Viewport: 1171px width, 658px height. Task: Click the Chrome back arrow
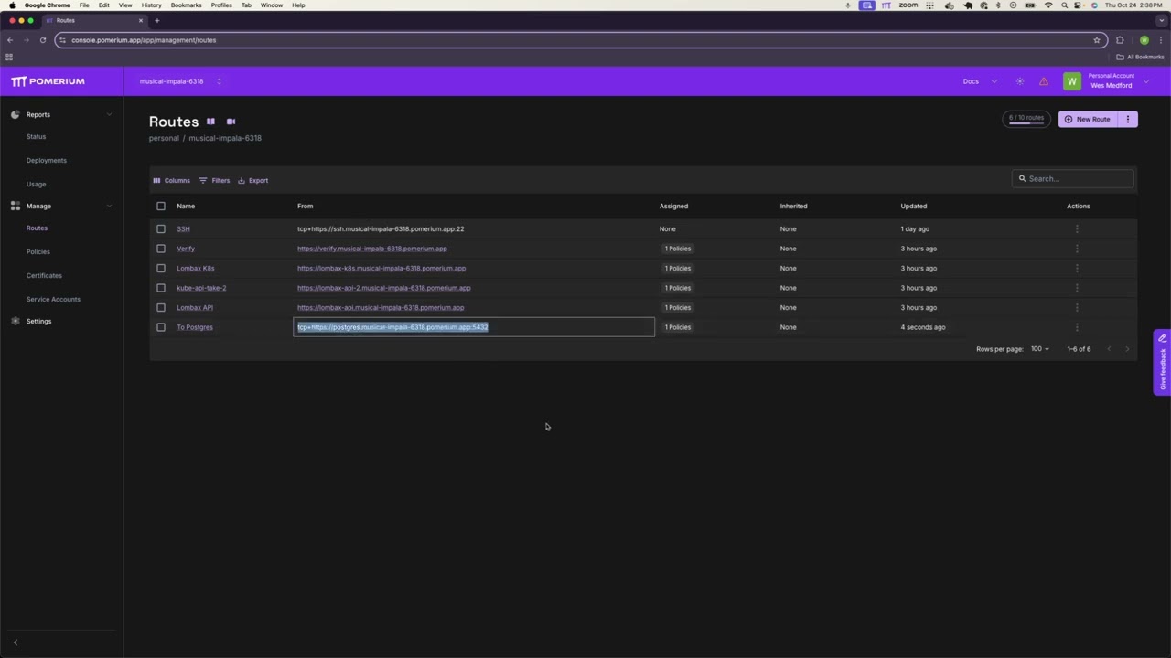(x=9, y=40)
